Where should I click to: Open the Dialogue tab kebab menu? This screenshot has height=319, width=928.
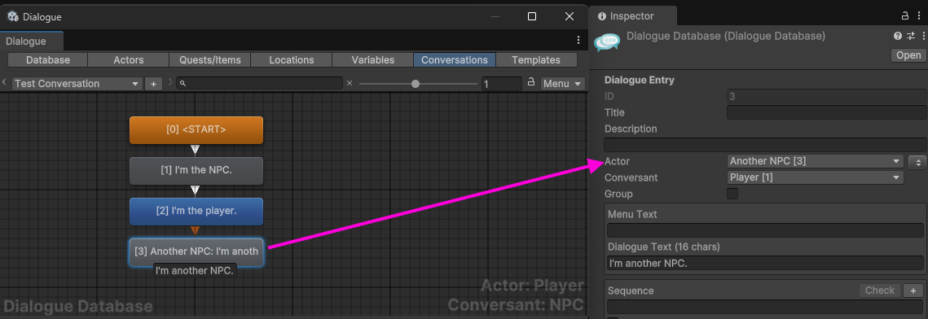(578, 40)
